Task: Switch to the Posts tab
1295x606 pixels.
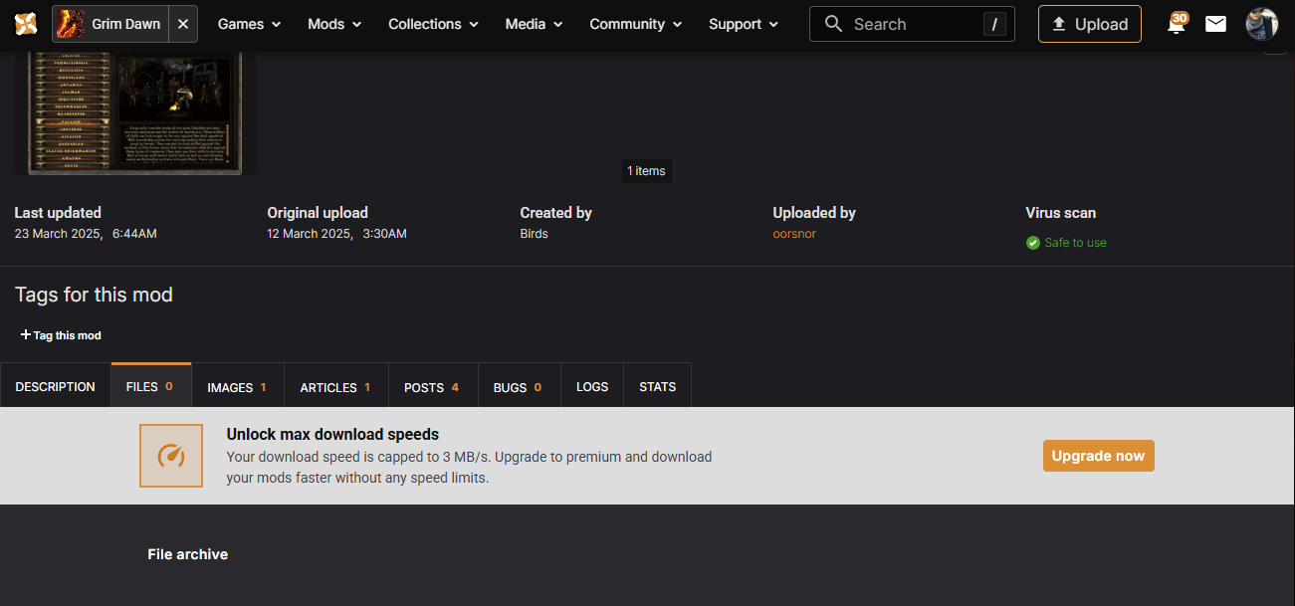Action: pyautogui.click(x=431, y=387)
